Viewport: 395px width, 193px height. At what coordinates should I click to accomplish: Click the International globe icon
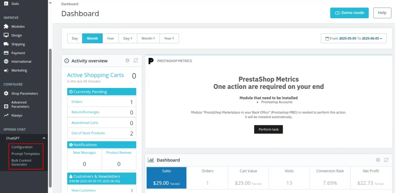click(6, 62)
